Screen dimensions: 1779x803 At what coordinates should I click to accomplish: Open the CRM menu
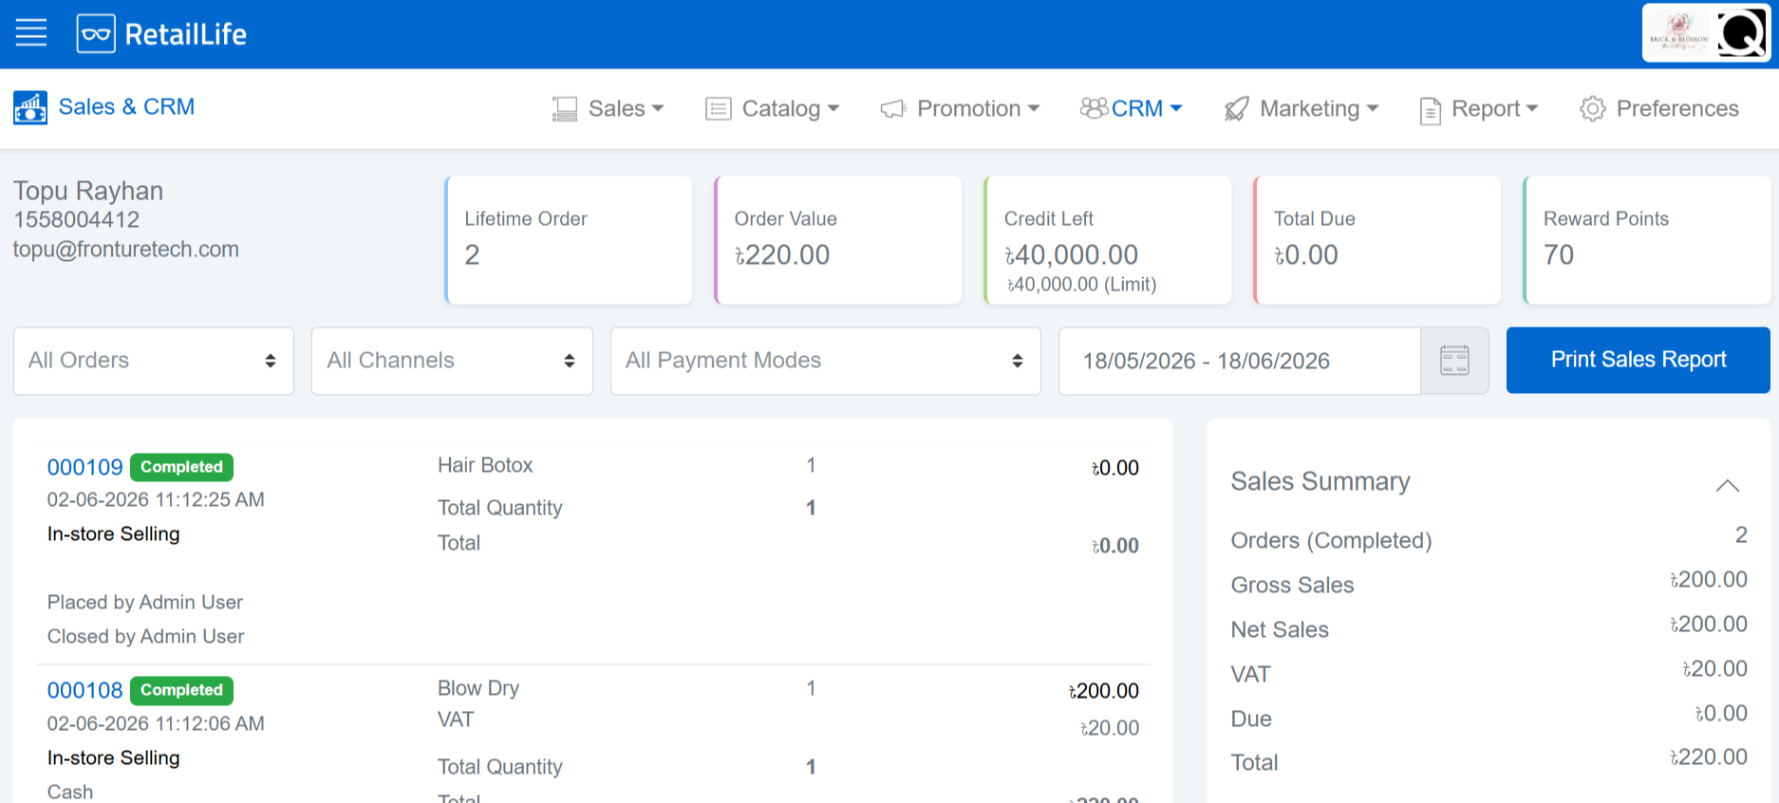(1131, 109)
